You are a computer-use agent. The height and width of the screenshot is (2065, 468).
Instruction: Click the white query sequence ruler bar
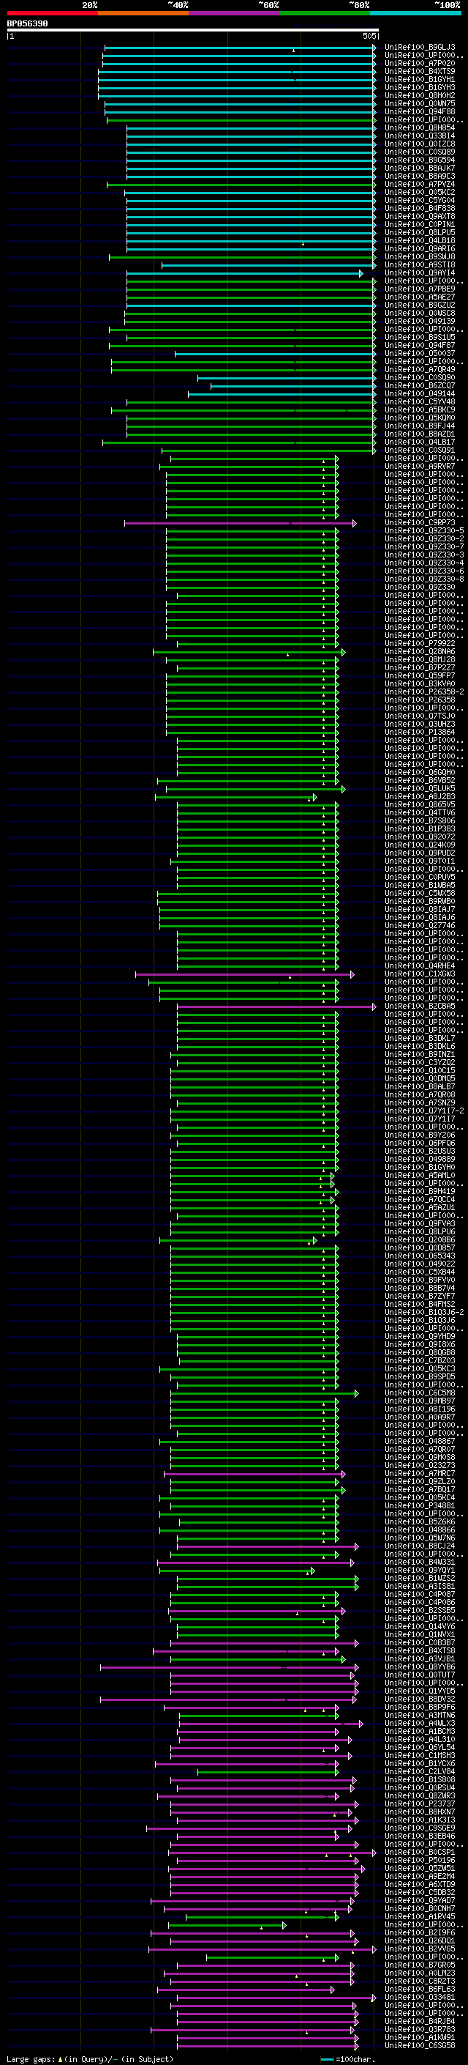click(193, 29)
